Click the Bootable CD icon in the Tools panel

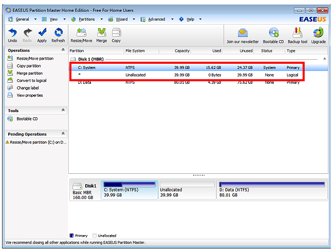[10, 119]
